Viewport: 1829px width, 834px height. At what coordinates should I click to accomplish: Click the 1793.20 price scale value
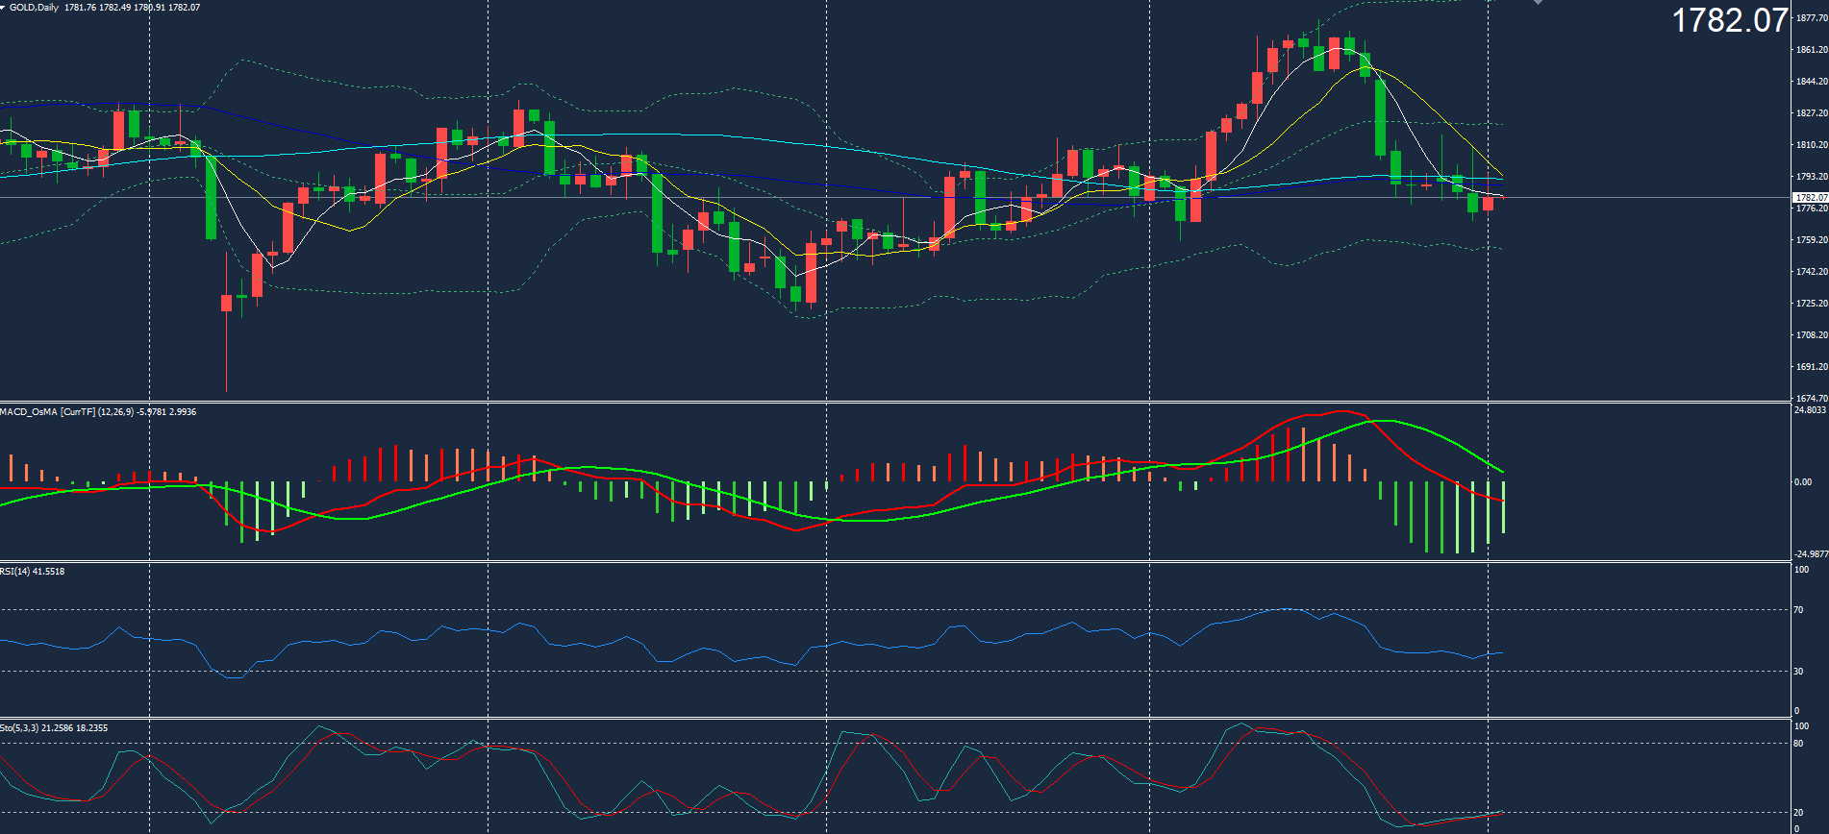1812,176
